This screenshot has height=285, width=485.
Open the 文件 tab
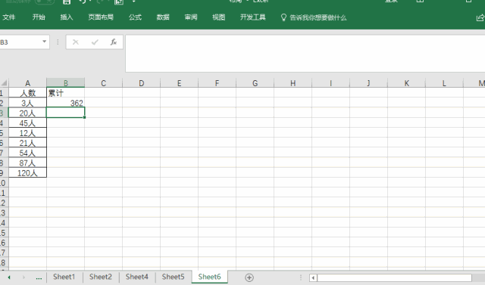pos(8,17)
